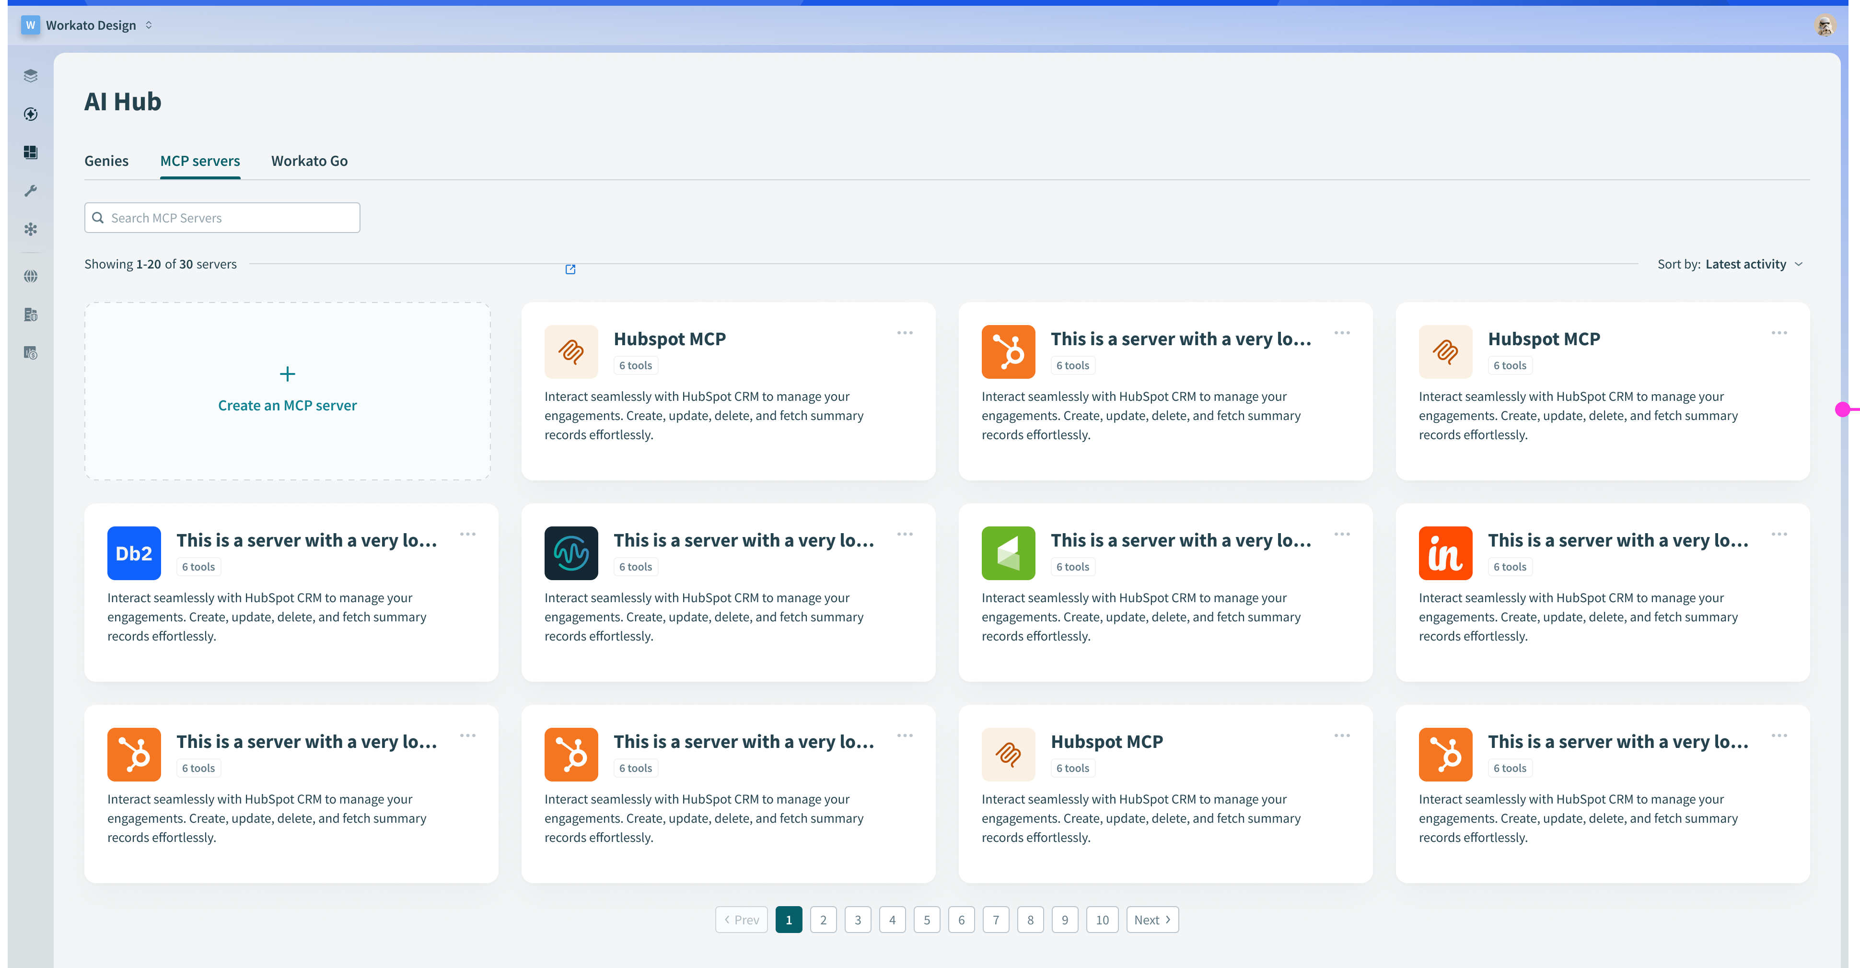Screen dimensions: 1860x968
Task: Go to page 2
Action: click(823, 920)
